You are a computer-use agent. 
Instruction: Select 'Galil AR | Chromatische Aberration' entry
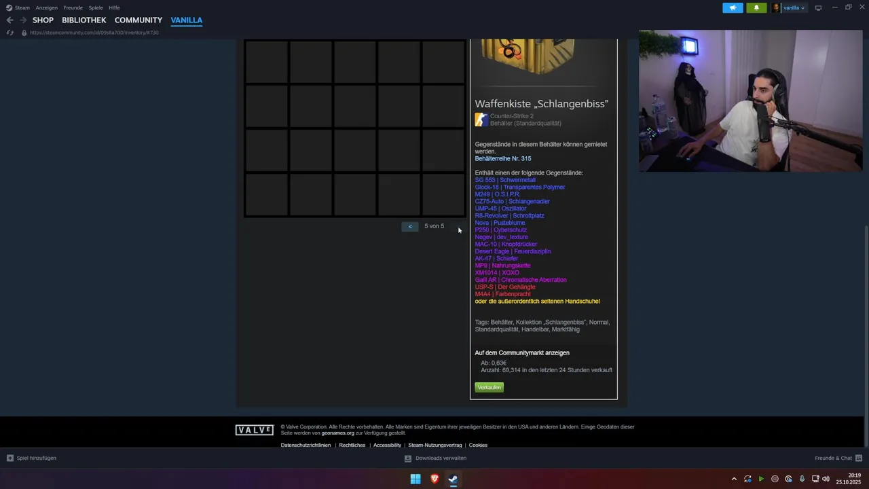pyautogui.click(x=521, y=280)
